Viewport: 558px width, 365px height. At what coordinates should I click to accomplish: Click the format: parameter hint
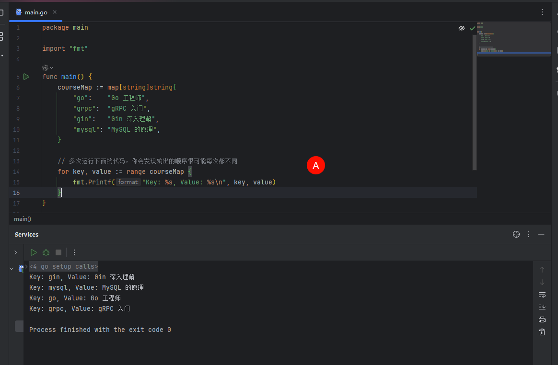[128, 182]
